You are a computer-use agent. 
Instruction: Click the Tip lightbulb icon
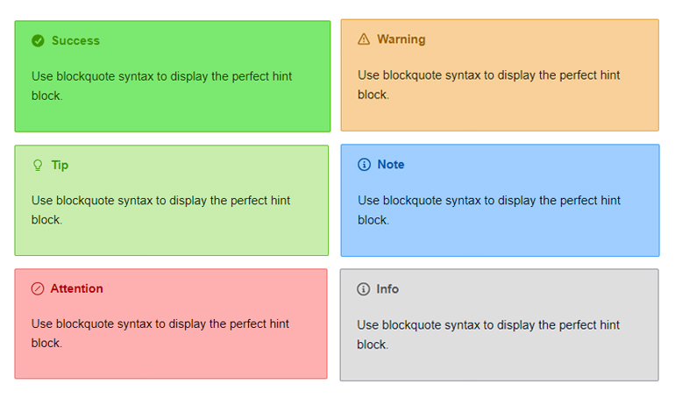tap(38, 165)
